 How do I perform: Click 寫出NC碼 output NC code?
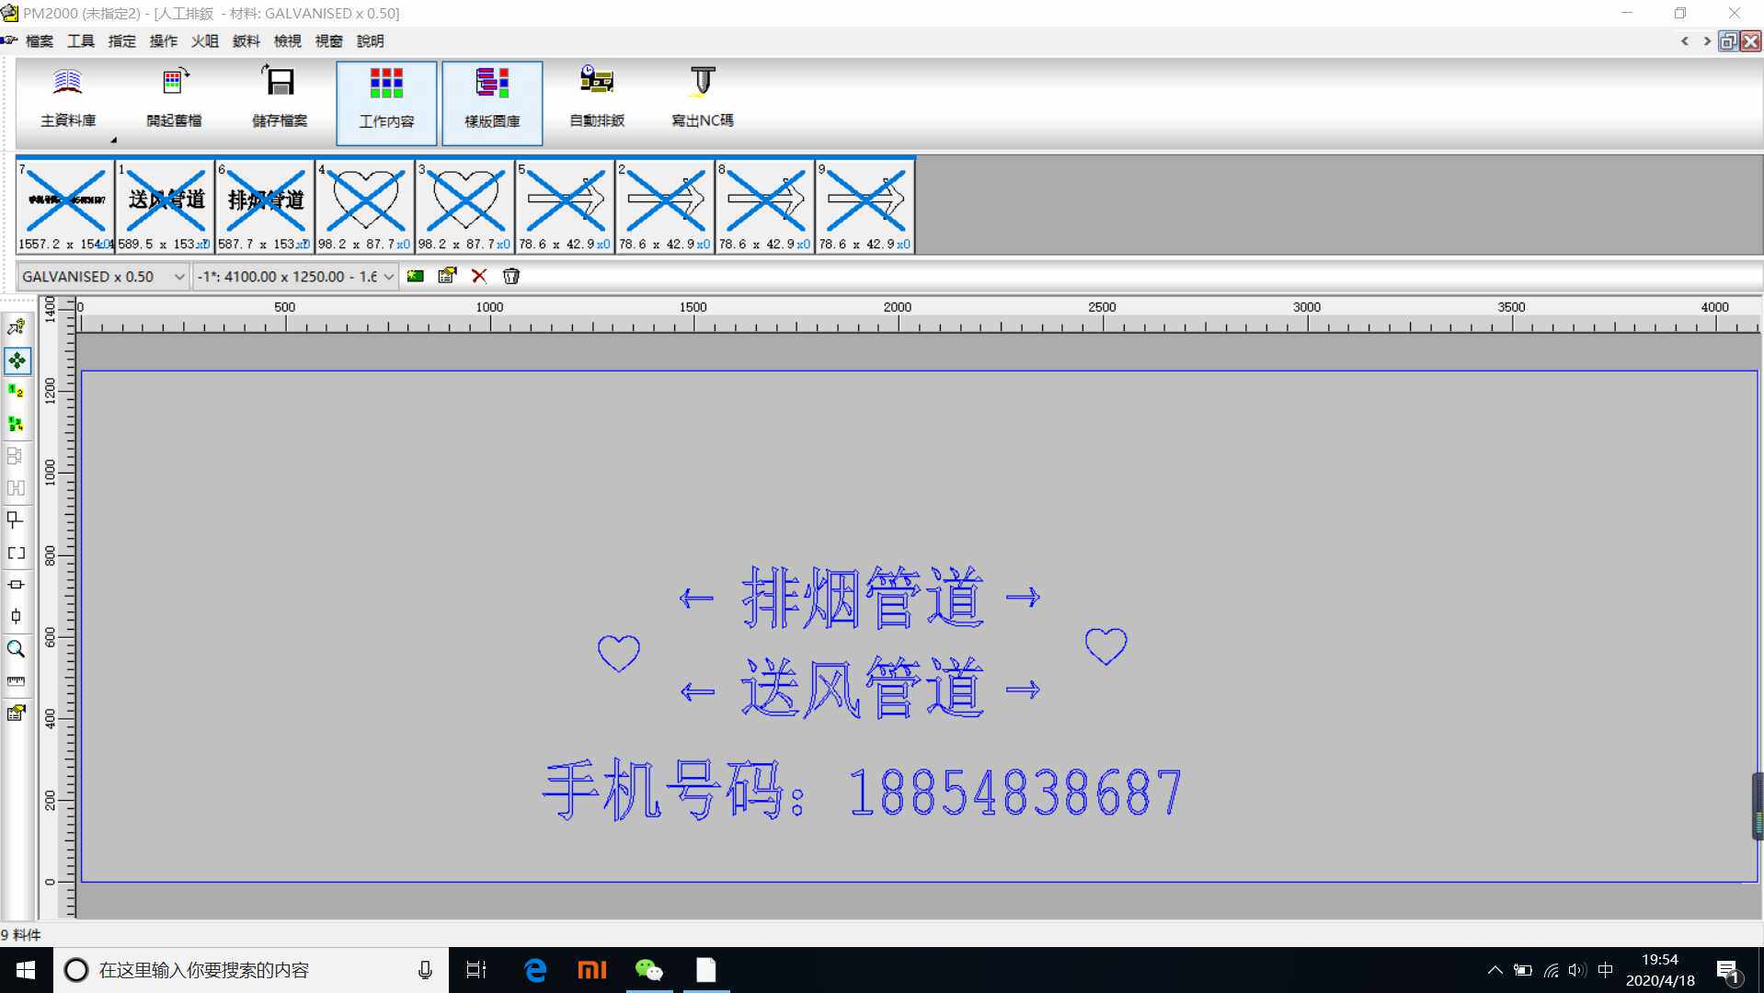(x=703, y=99)
